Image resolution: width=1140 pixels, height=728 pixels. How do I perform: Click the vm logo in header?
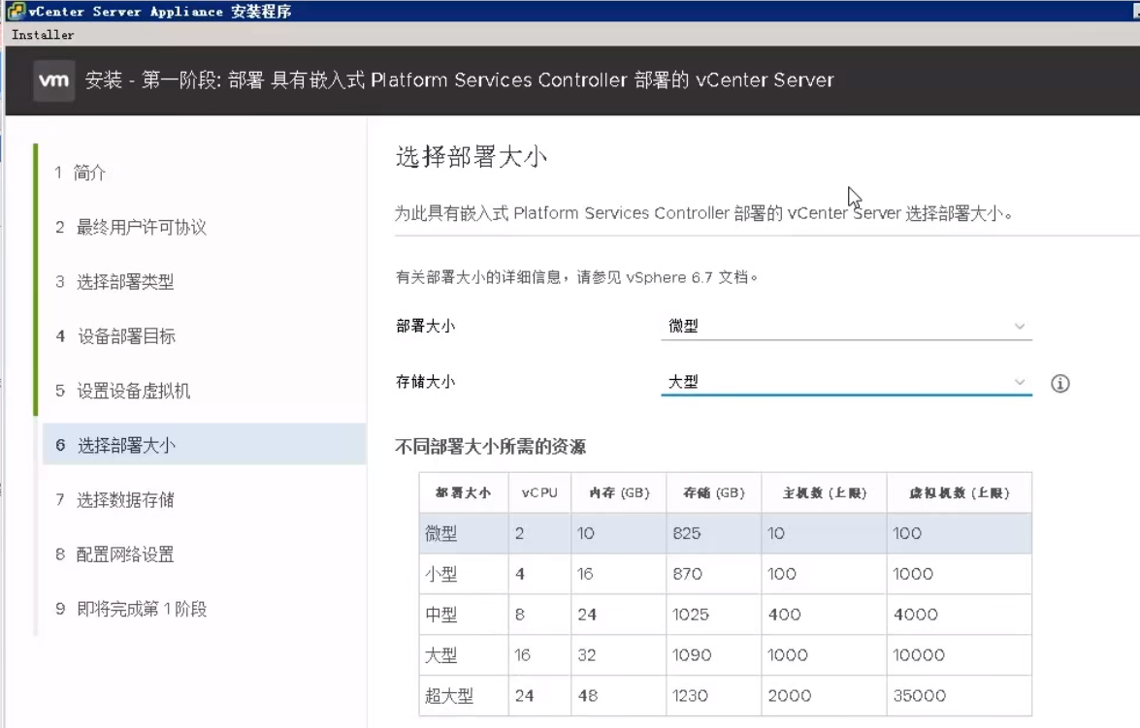tap(53, 79)
